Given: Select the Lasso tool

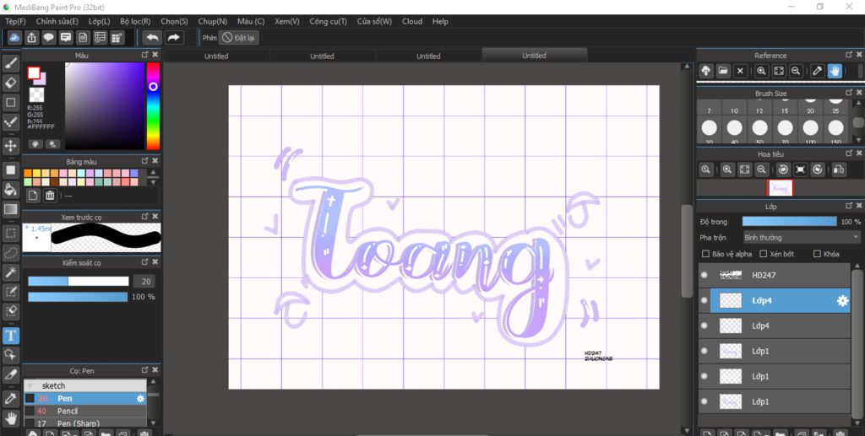Looking at the screenshot, I should 10,253.
